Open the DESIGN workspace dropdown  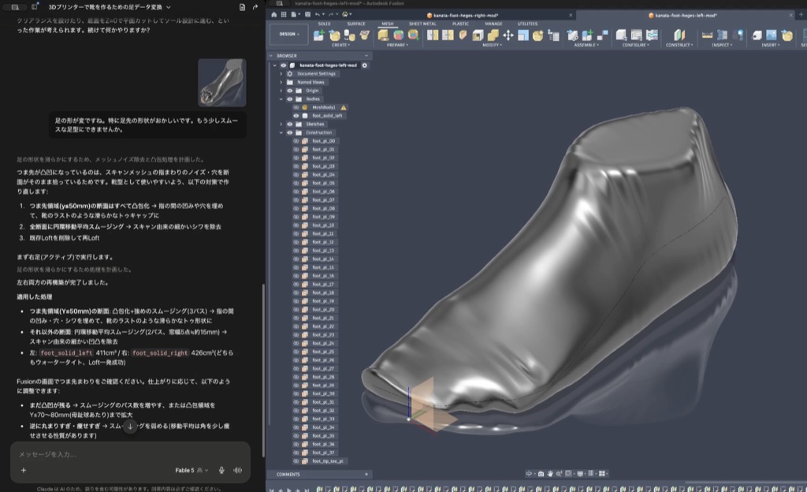click(x=288, y=34)
